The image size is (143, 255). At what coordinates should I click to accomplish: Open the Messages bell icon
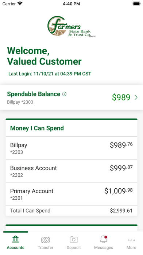tap(104, 239)
